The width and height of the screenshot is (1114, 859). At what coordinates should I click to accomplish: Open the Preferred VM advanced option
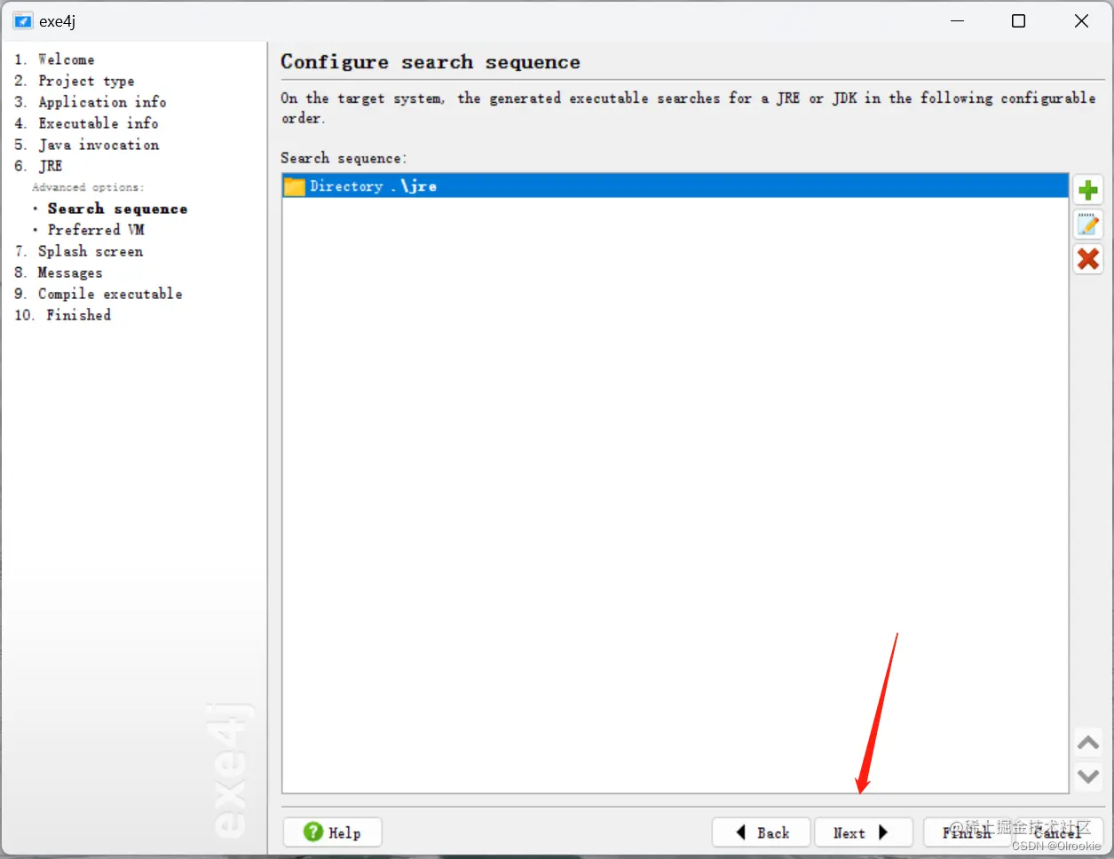(96, 230)
